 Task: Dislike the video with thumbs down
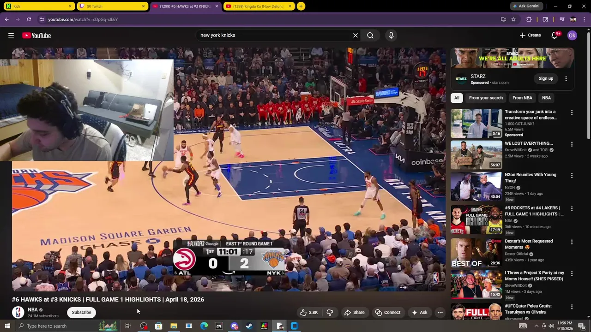click(330, 313)
